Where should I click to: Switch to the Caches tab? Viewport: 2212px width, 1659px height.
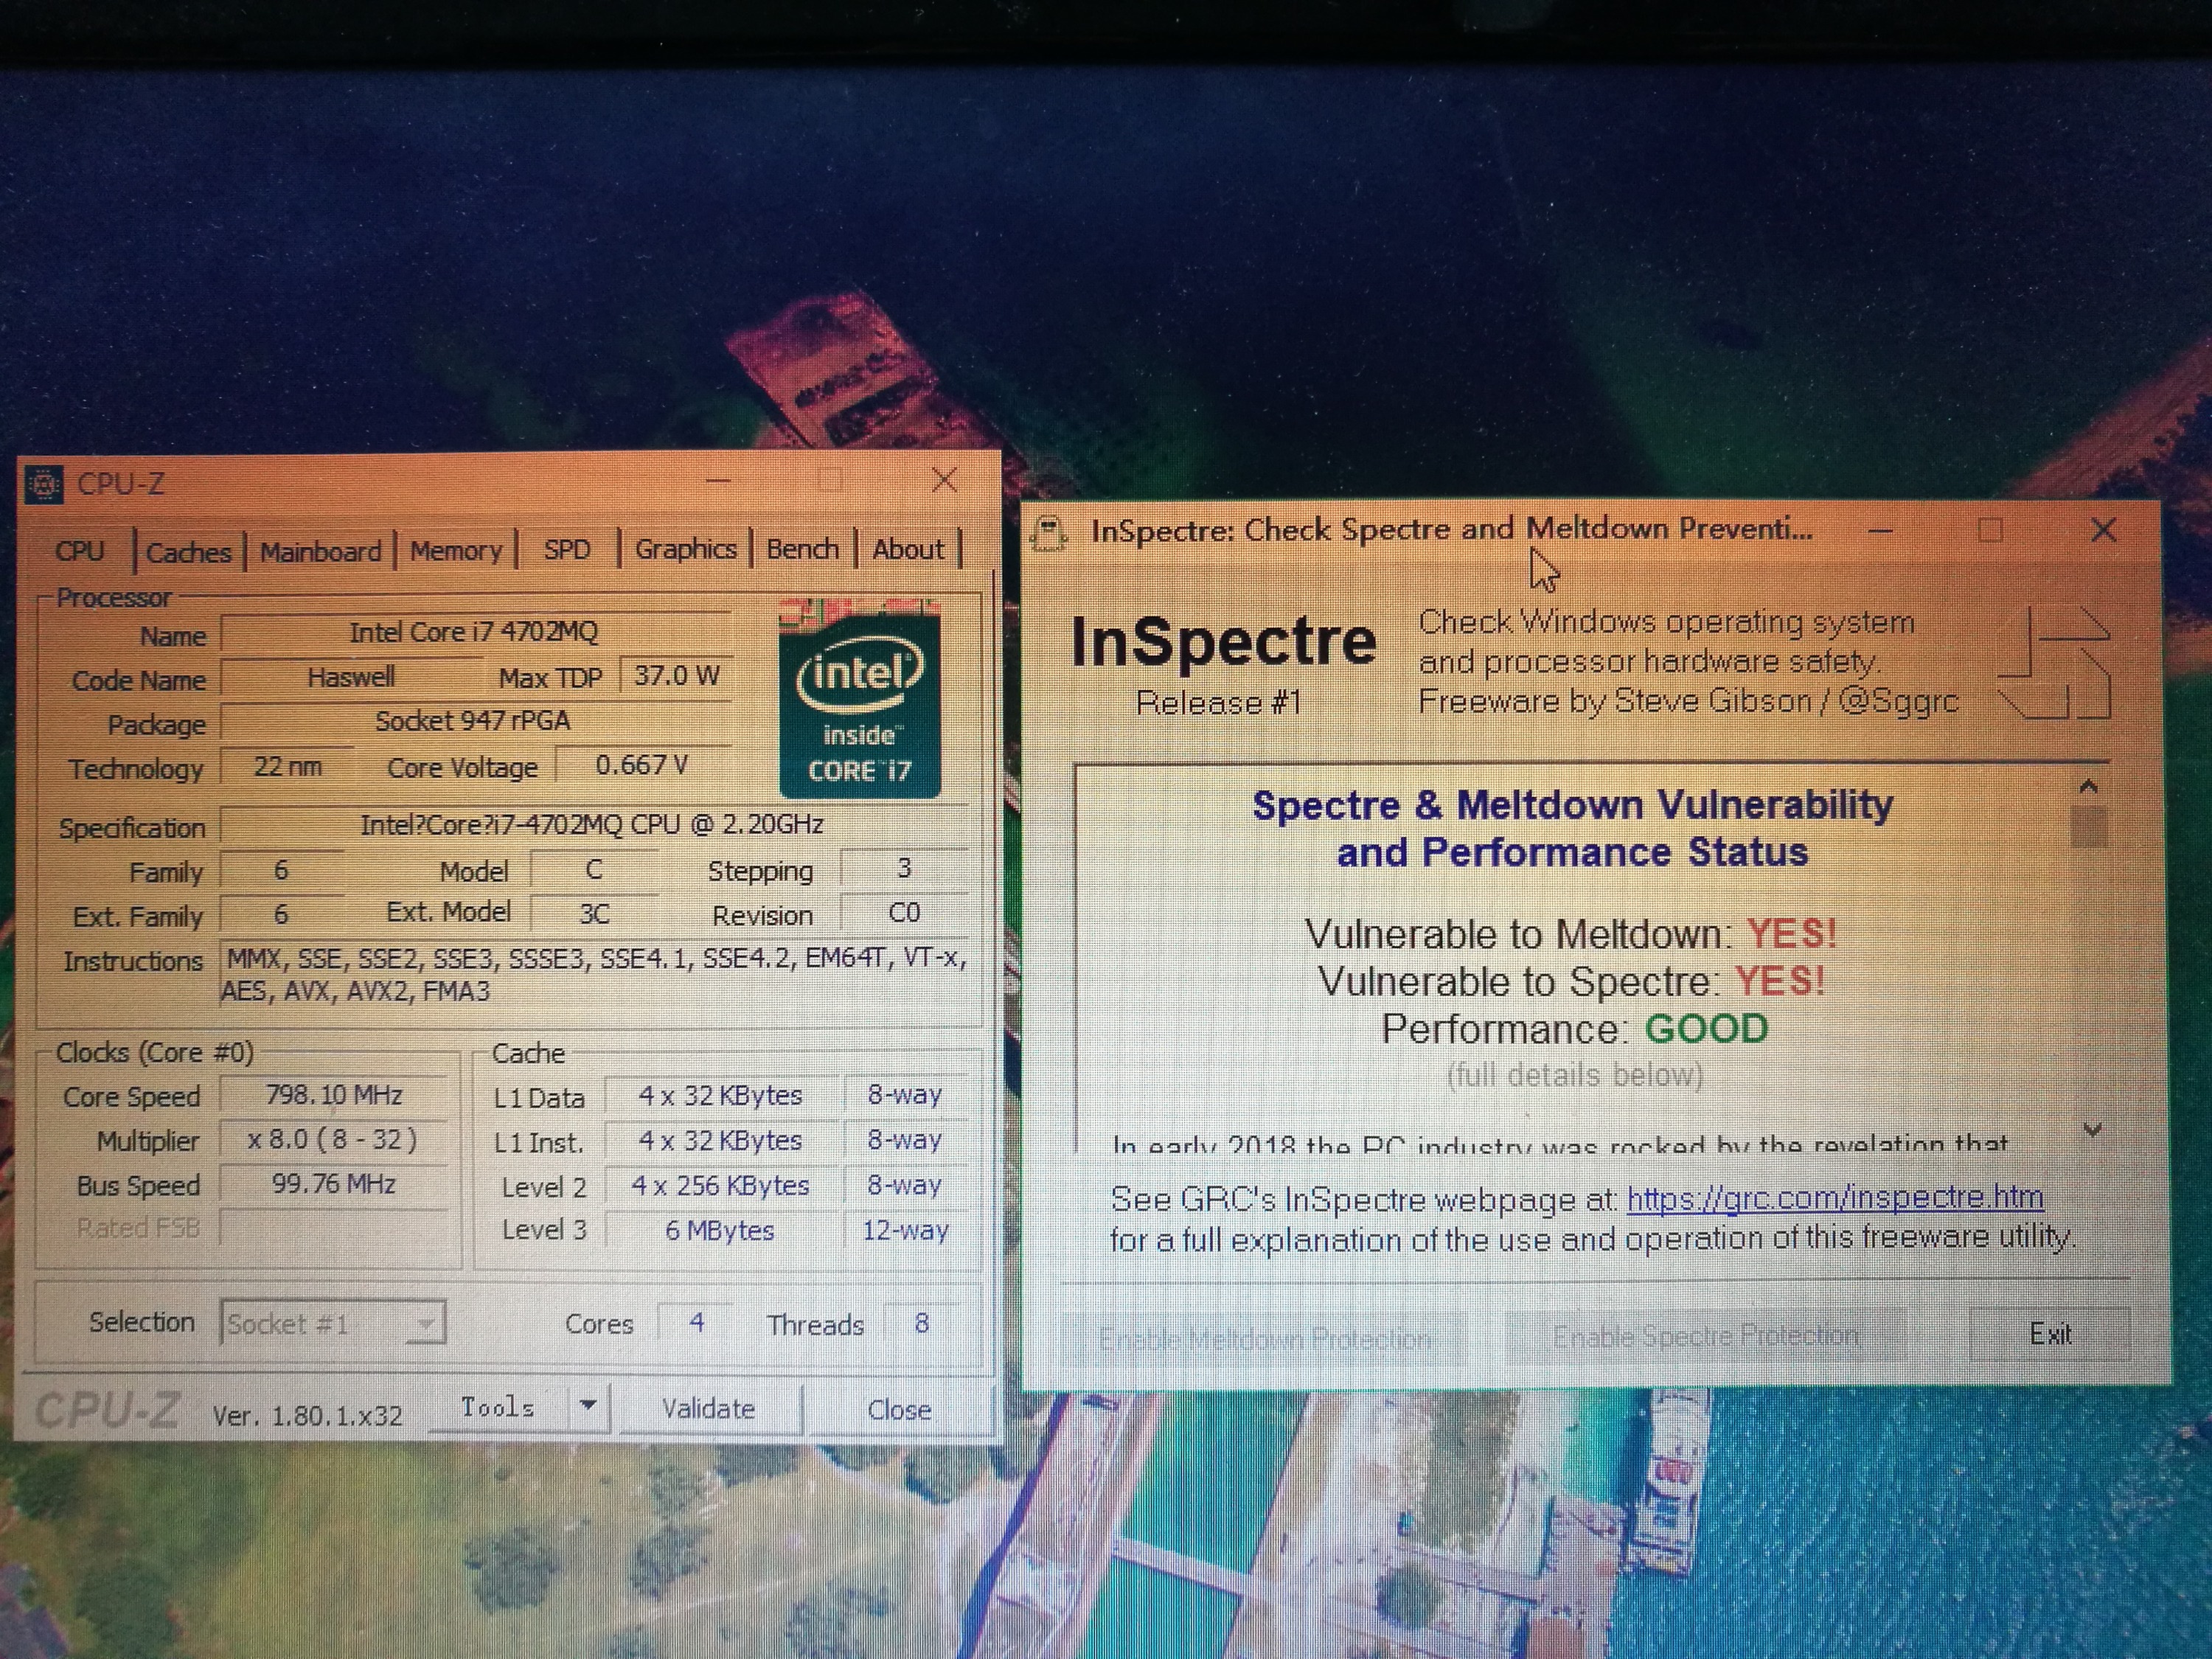coord(188,552)
